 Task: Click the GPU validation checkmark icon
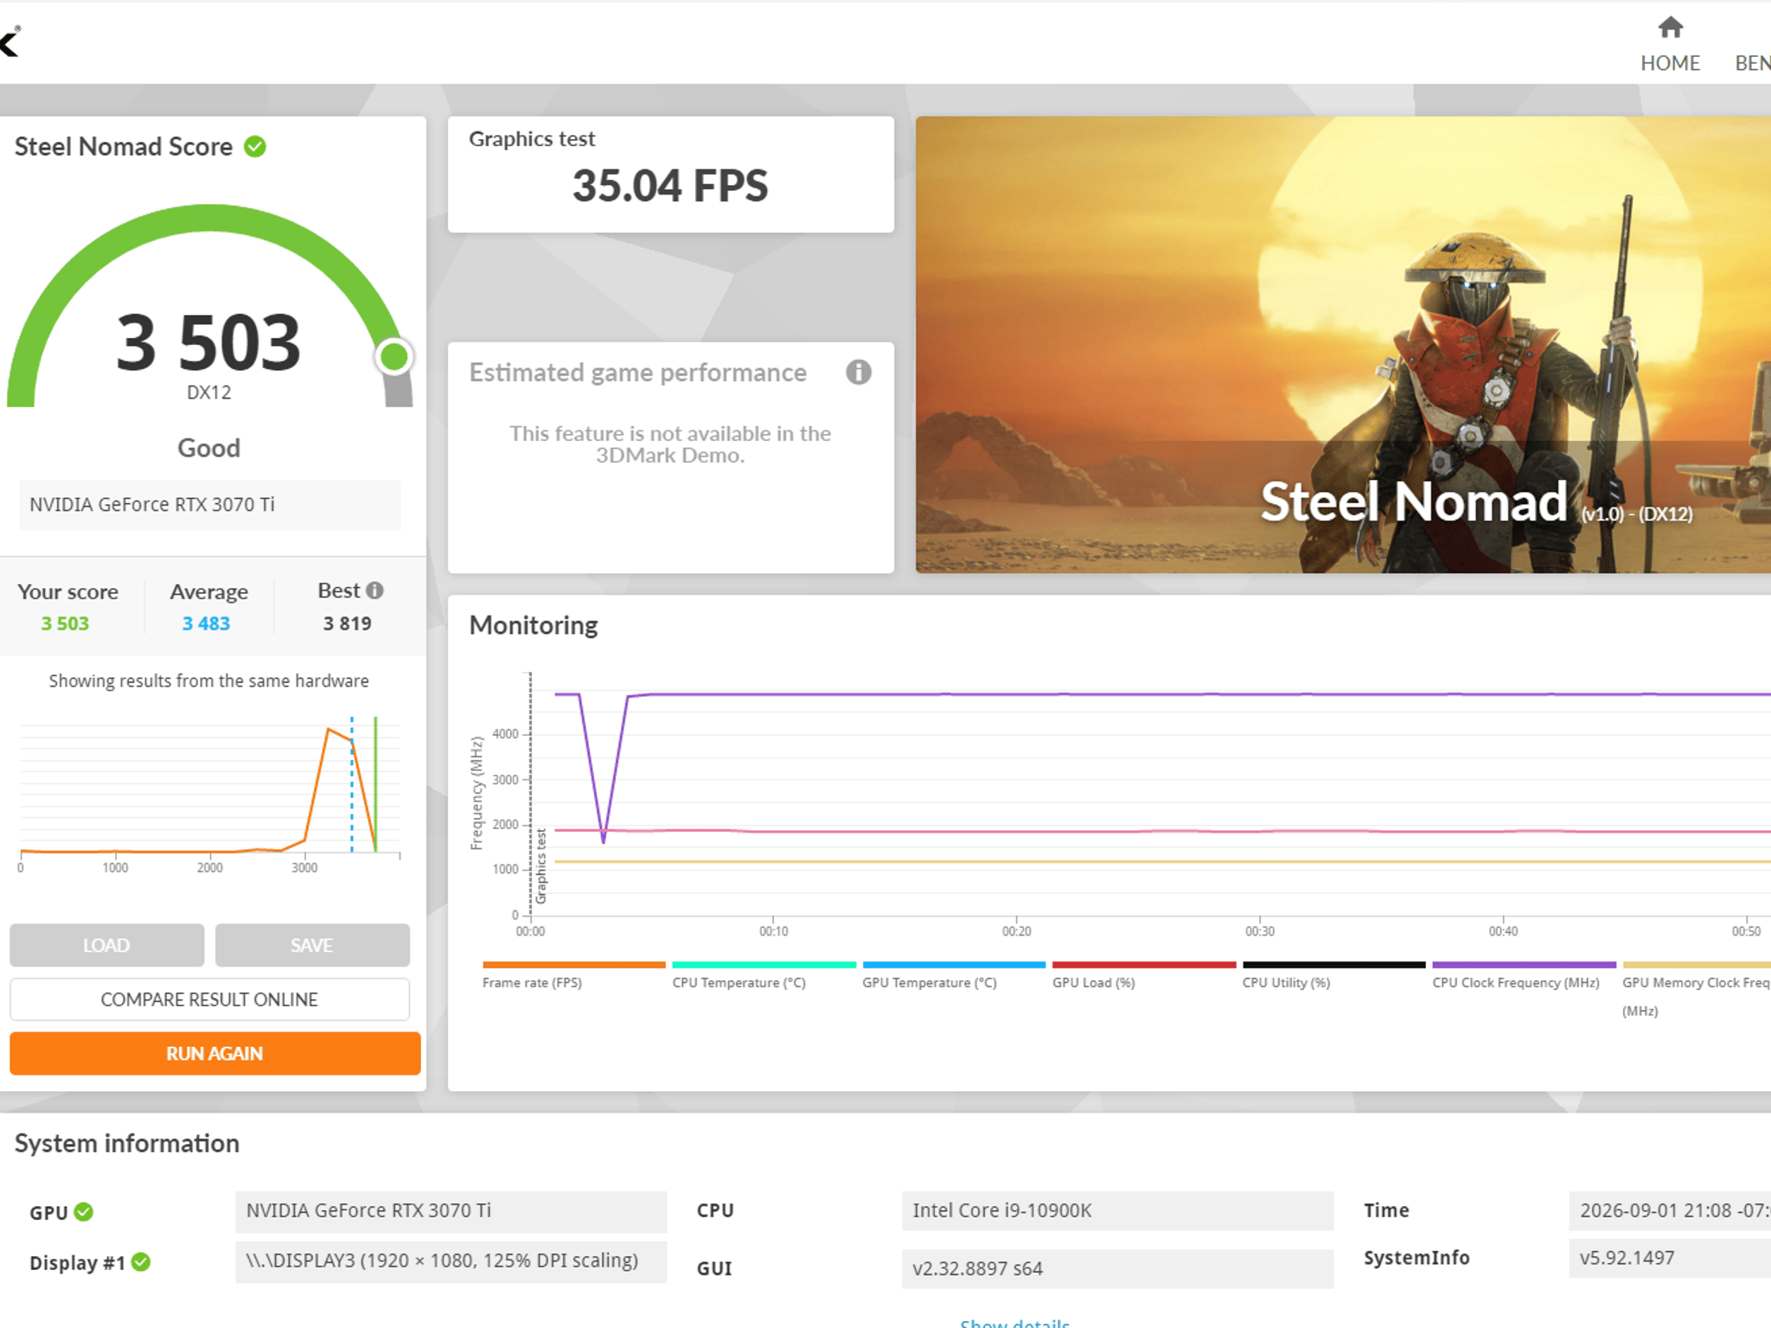click(84, 1211)
